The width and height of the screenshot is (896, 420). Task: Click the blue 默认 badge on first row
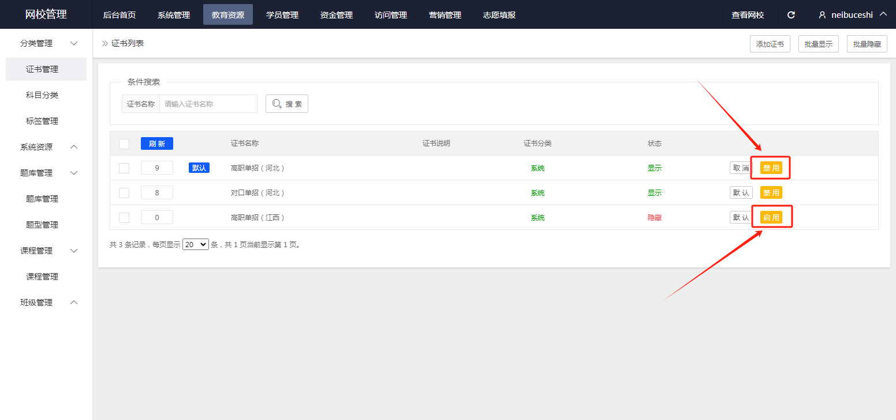(x=199, y=168)
